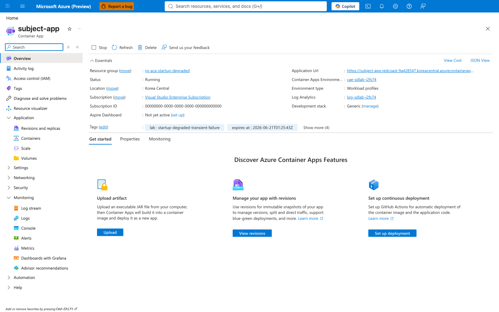Focus the top resource search box
Screen dimensions: 499x312
pos(246,6)
